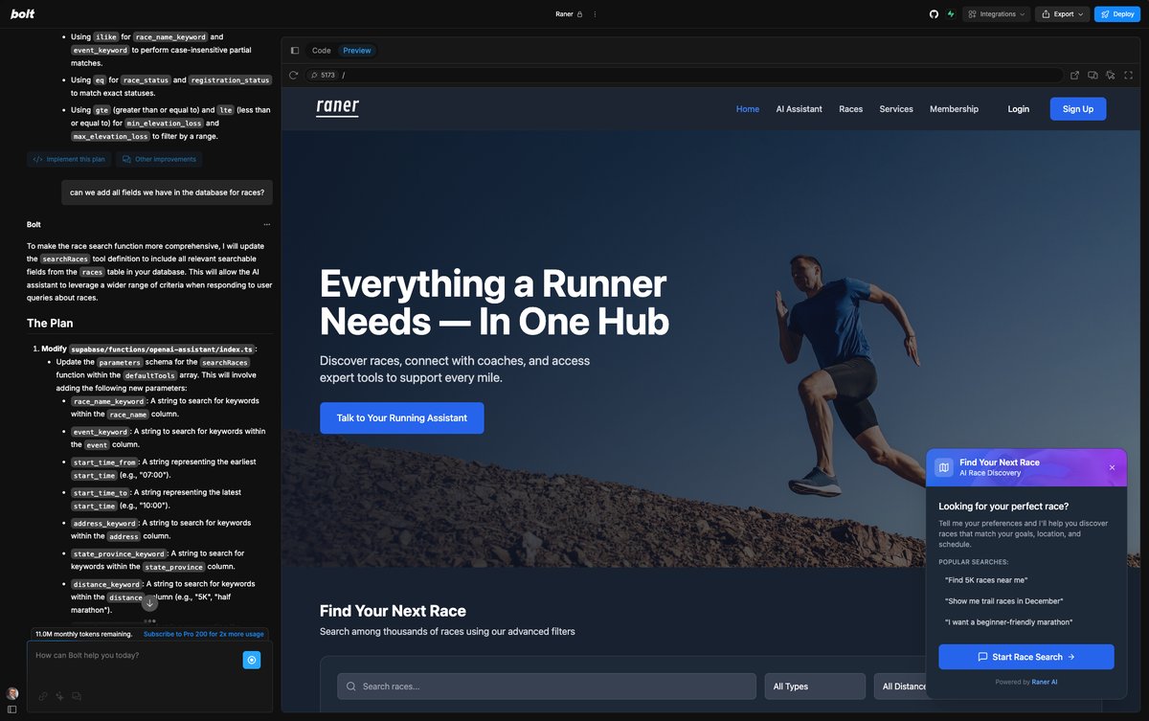1149x721 pixels.
Task: Click the lock icon beside Raner
Action: 580,14
